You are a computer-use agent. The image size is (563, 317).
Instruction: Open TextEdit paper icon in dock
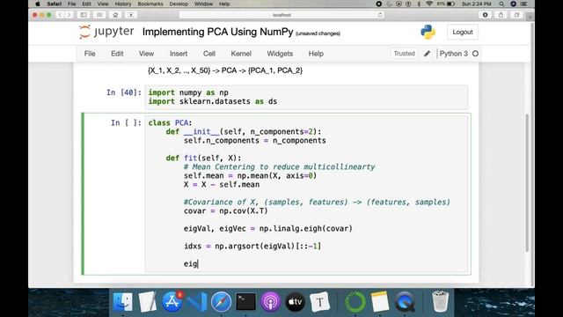[x=148, y=301]
